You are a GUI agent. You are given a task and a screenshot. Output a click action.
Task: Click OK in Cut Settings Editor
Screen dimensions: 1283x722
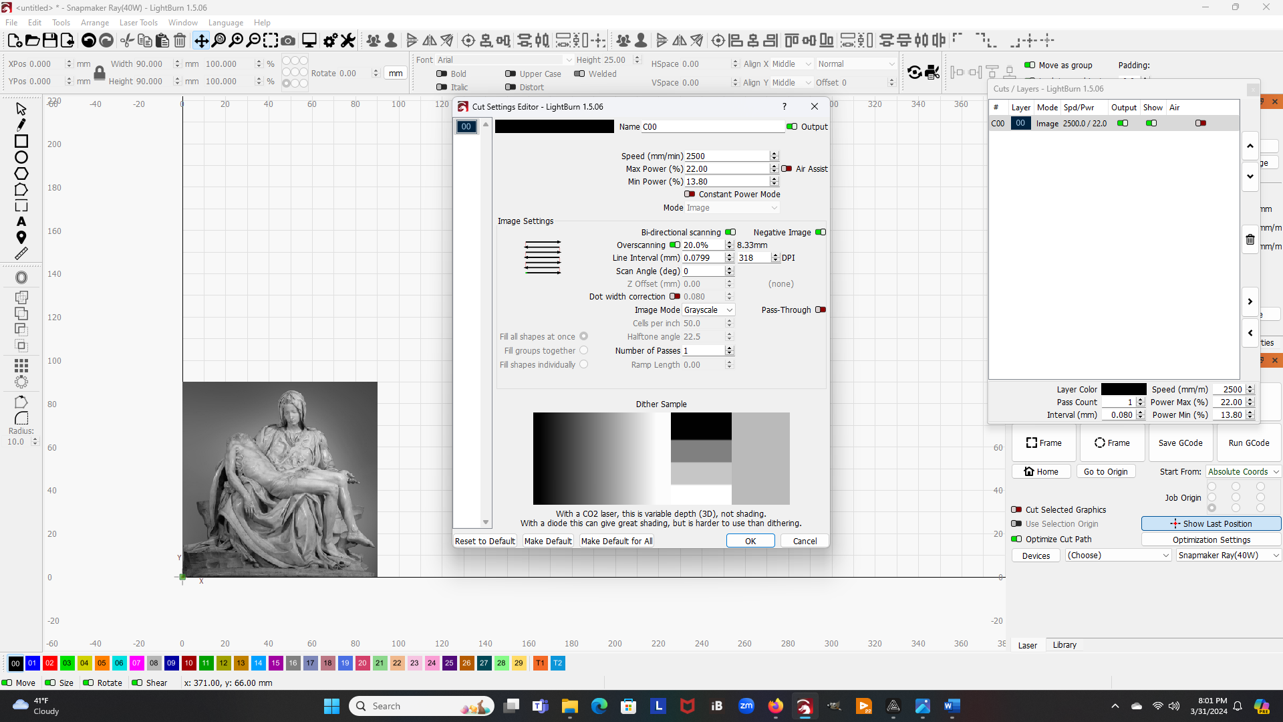tap(750, 541)
